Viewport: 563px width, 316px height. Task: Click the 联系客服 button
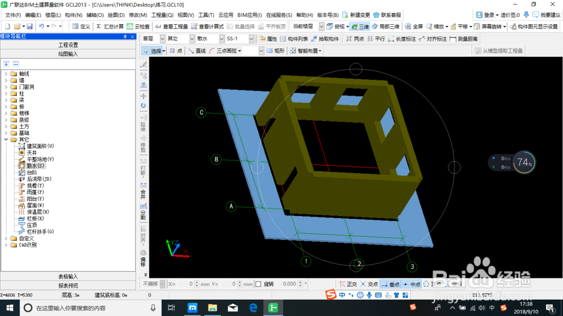pyautogui.click(x=387, y=15)
